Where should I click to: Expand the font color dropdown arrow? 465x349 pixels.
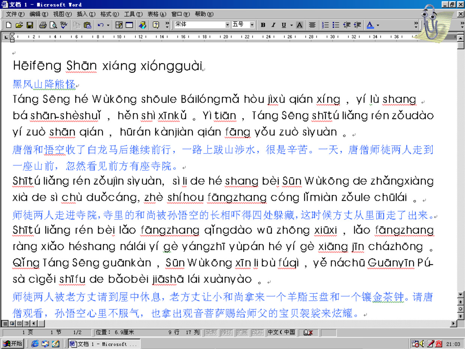(x=378, y=25)
